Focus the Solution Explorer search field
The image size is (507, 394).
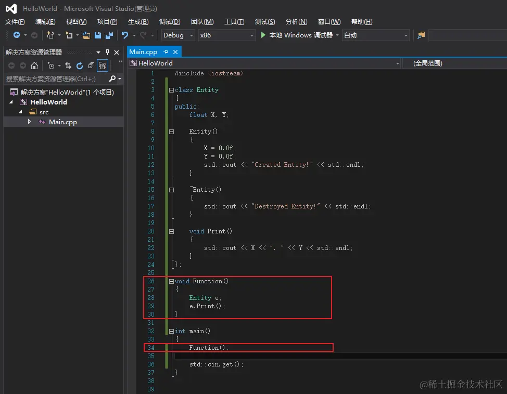pos(57,78)
